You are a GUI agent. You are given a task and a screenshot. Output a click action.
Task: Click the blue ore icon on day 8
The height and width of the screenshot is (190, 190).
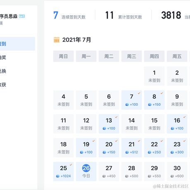[150, 104]
